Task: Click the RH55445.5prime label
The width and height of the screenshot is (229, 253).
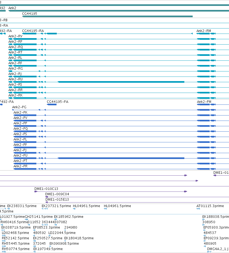Action: pyautogui.click(x=16, y=244)
